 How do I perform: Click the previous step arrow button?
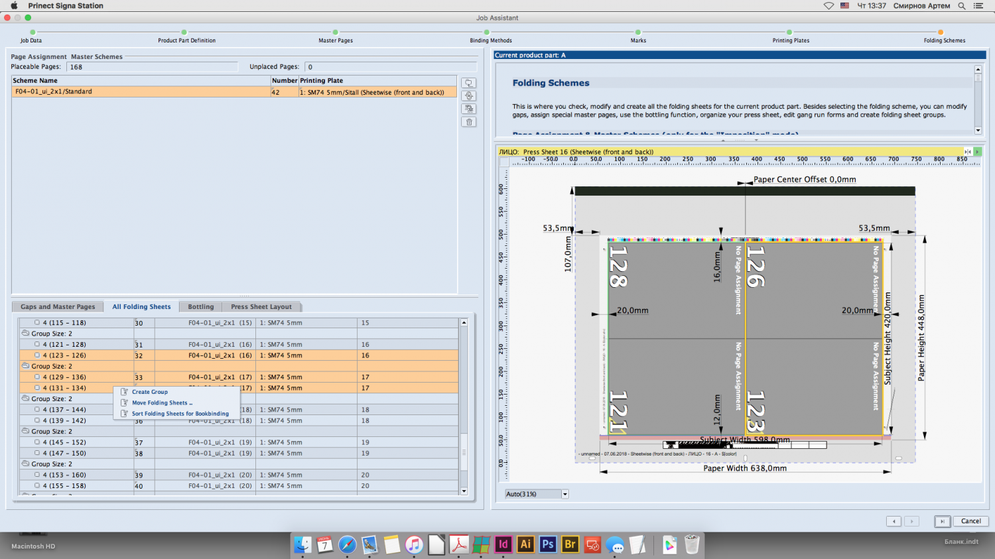tap(894, 521)
